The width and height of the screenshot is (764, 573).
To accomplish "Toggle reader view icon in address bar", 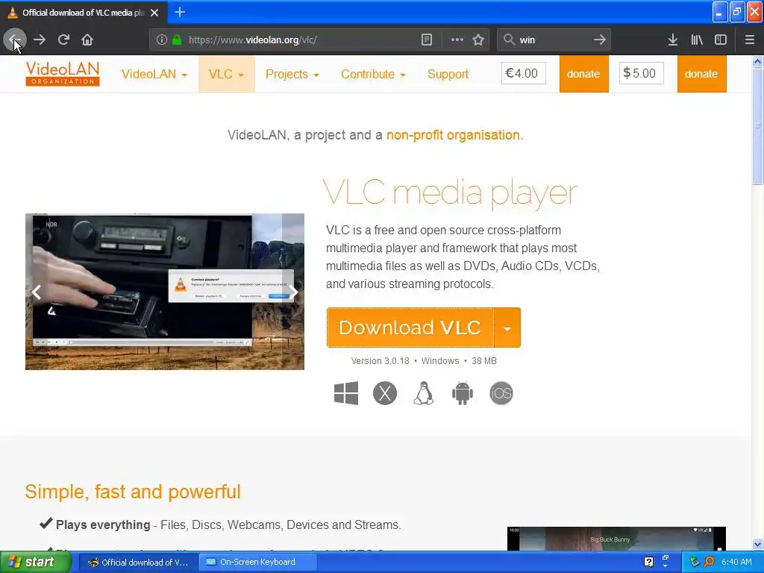I will click(426, 40).
